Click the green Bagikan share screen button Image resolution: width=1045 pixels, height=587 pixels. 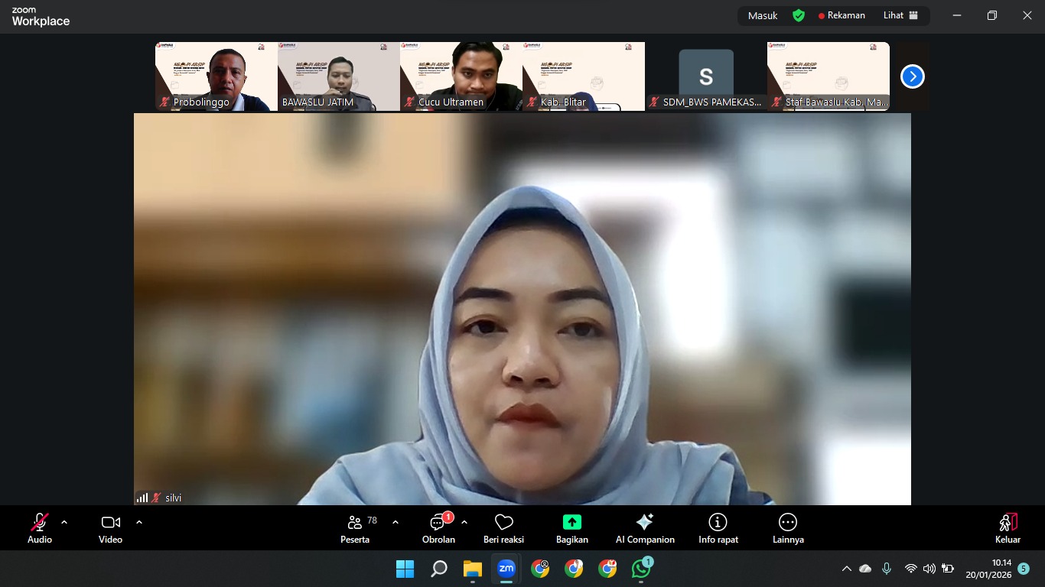(571, 527)
